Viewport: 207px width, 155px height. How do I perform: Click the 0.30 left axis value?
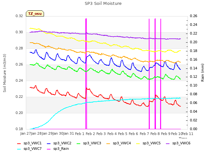pyautogui.click(x=19, y=32)
